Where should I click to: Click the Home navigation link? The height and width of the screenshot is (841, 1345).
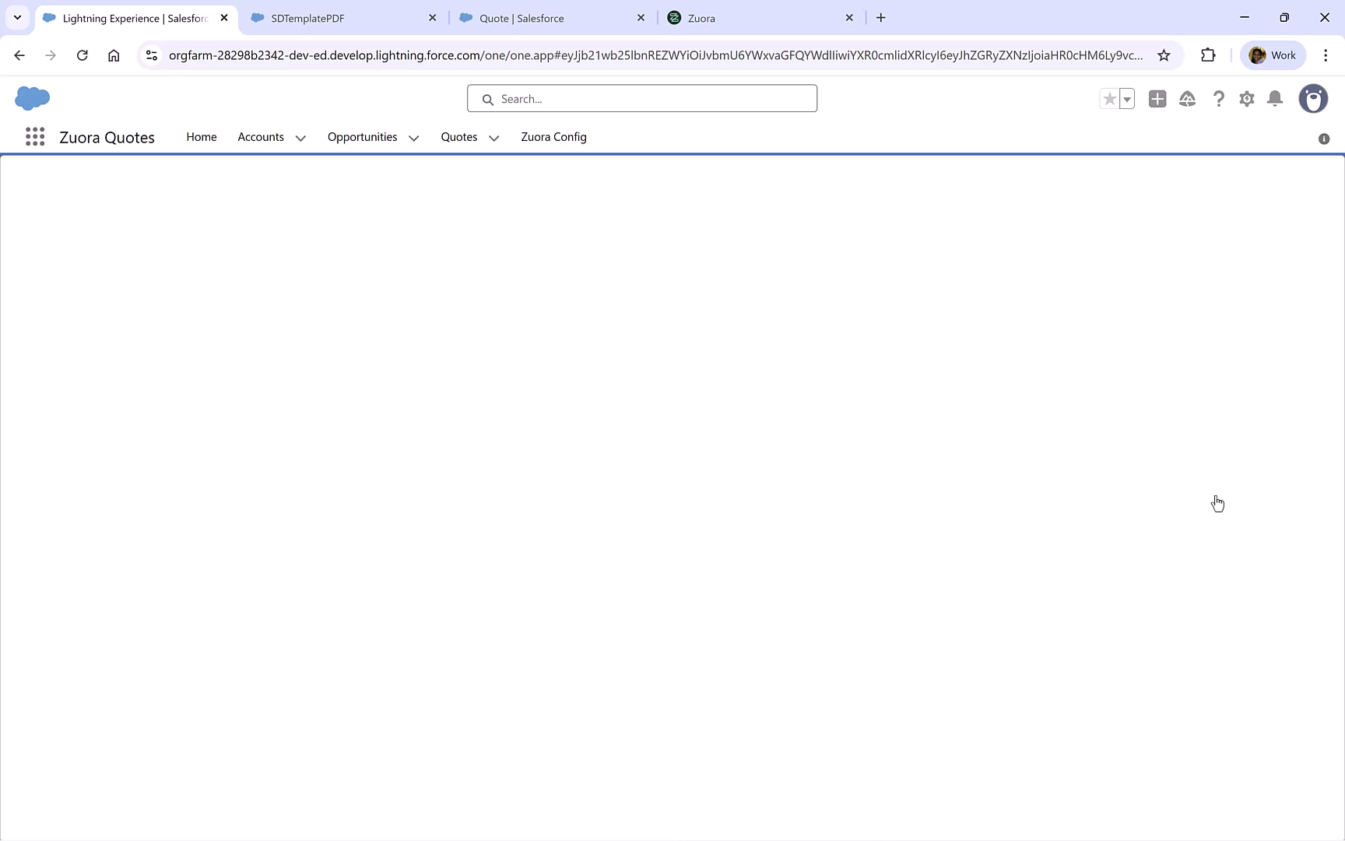coord(201,137)
